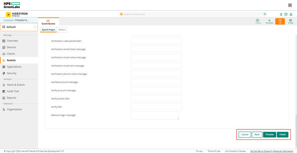Focus Verification email notice message field
The image size is (297, 153).
[x=156, y=57]
